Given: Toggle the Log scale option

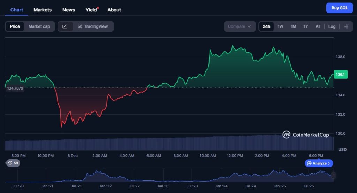Looking at the screenshot, I should click(332, 26).
